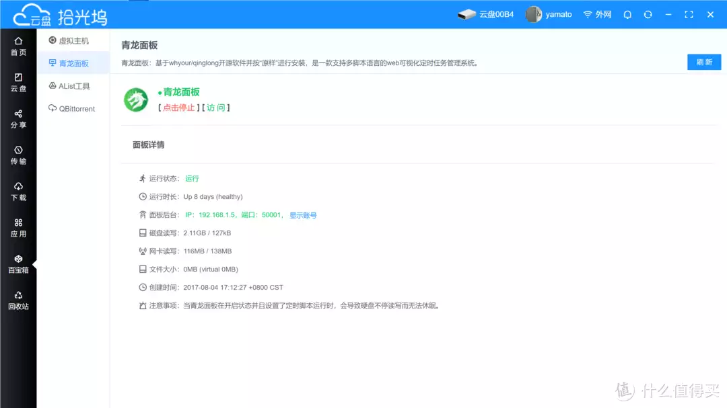Open the 分享 share section
The width and height of the screenshot is (727, 408).
[18, 119]
